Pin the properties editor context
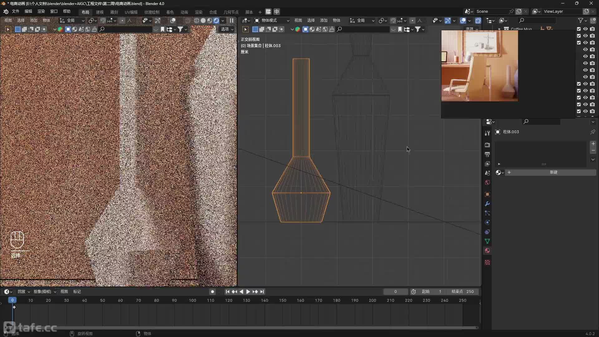The width and height of the screenshot is (599, 337). point(592,132)
